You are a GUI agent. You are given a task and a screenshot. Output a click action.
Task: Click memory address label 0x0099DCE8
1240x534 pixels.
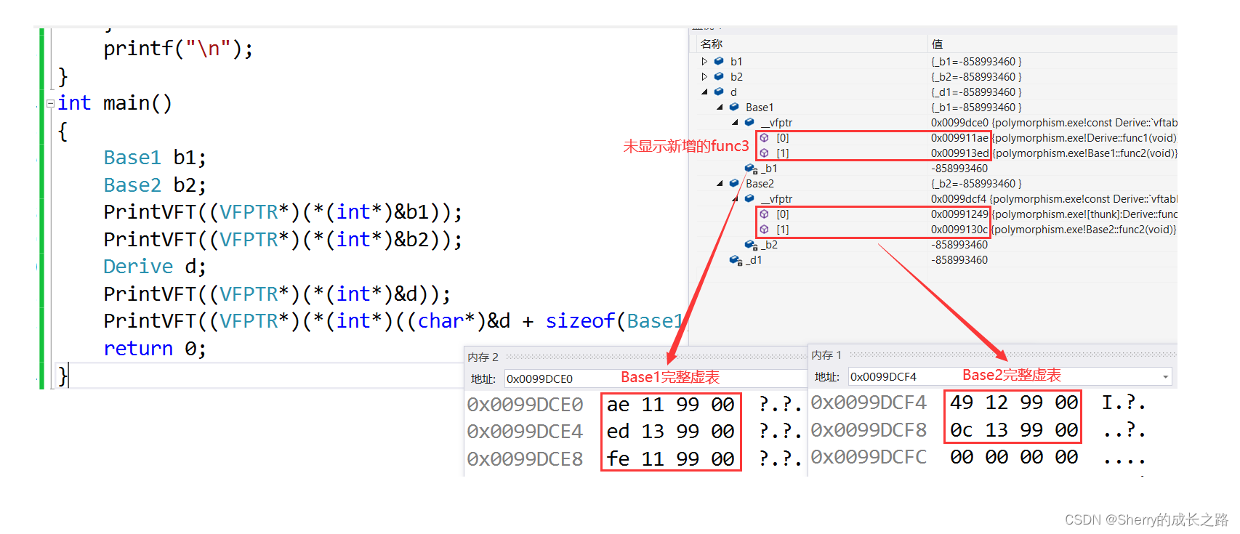(x=525, y=459)
